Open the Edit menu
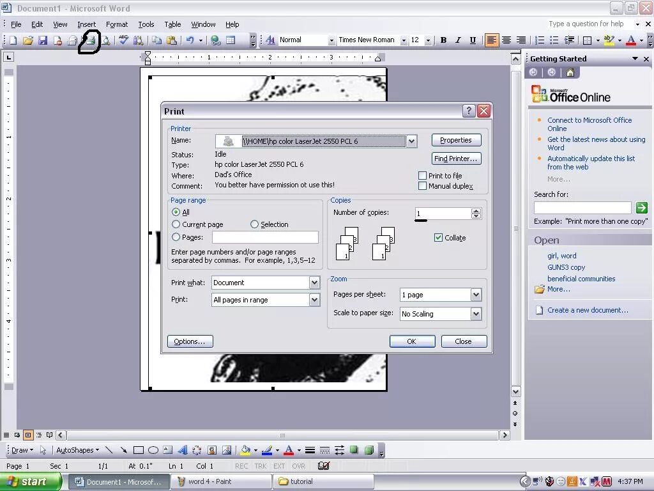 pyautogui.click(x=37, y=24)
